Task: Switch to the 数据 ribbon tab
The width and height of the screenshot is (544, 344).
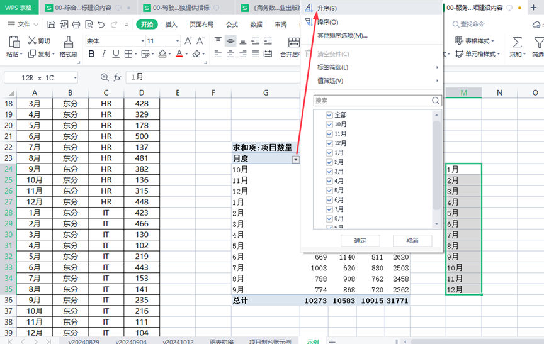Action: pyautogui.click(x=256, y=25)
